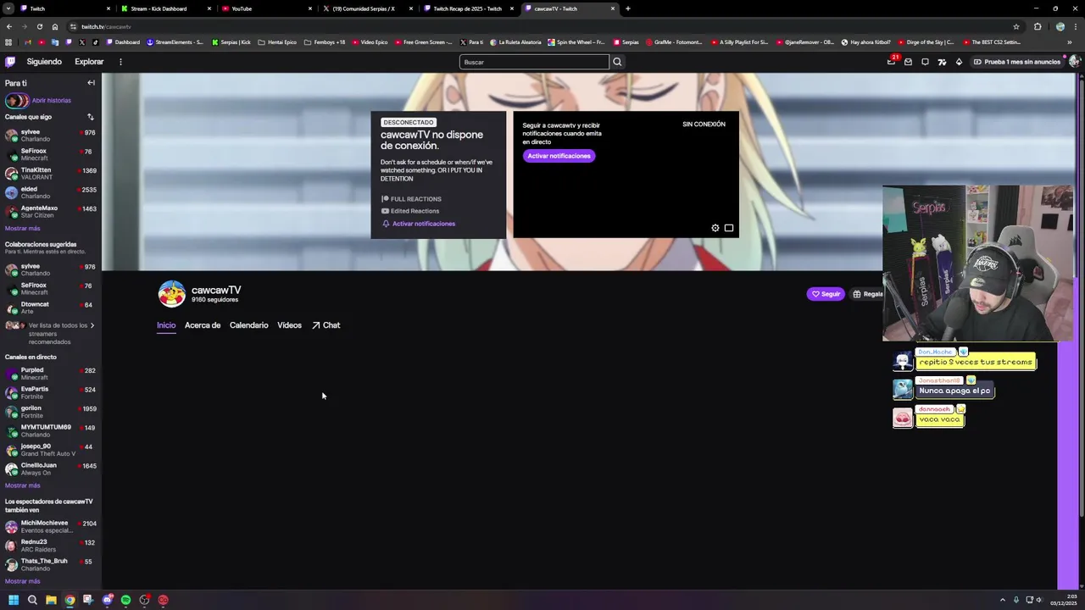Click the 'FULL REACTIONS' link
The image size is (1085, 610).
[411, 199]
